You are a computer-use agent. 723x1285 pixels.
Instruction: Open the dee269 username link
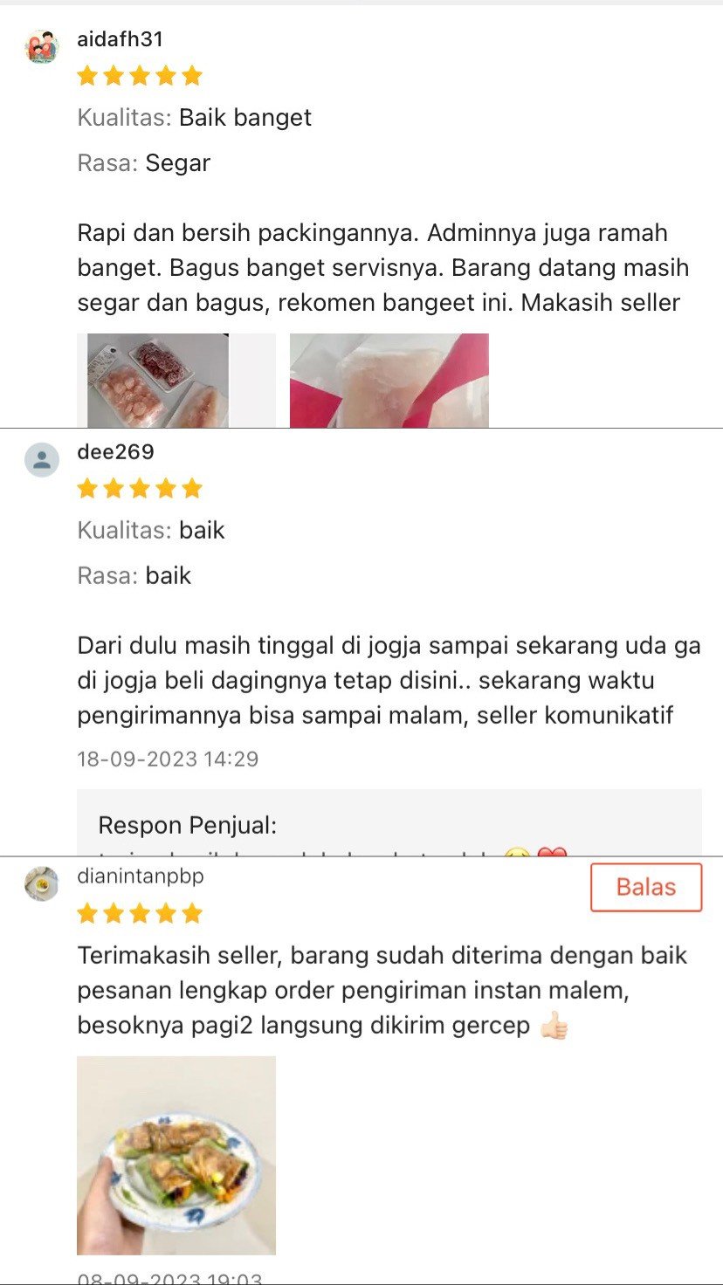pos(115,452)
